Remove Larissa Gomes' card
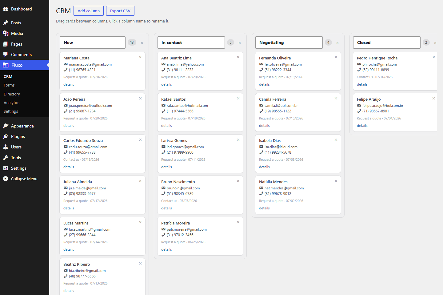 click(x=238, y=140)
